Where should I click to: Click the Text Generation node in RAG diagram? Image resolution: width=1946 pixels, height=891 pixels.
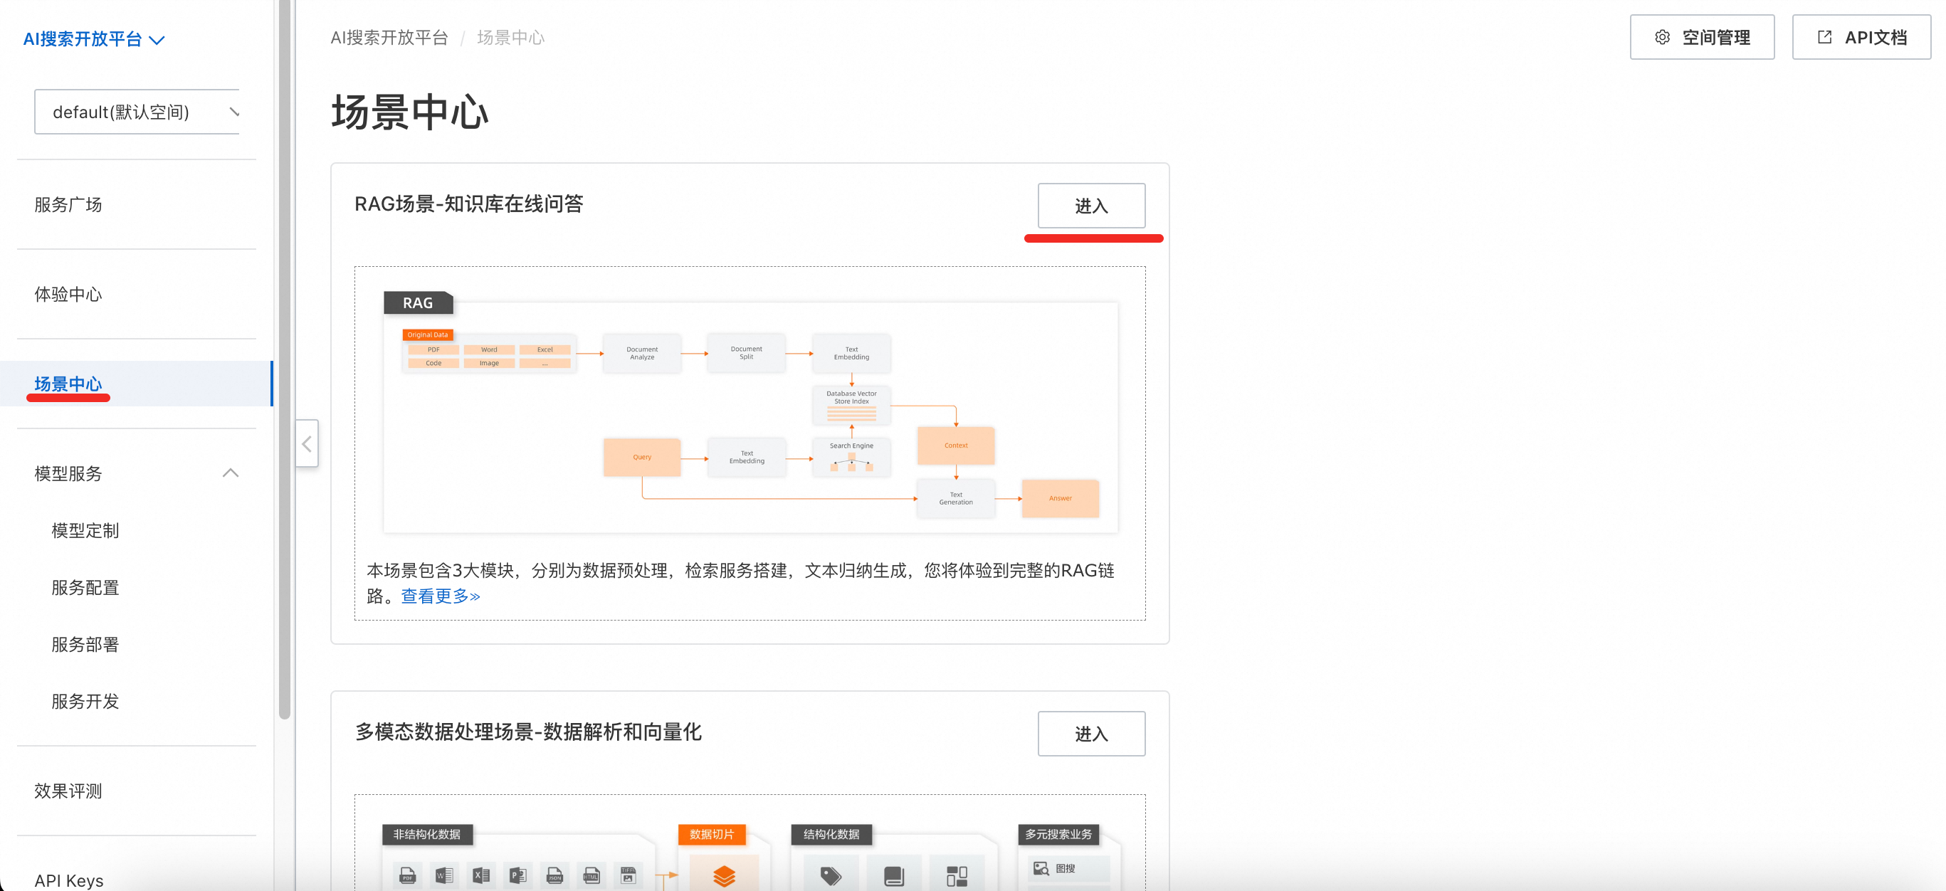click(x=956, y=498)
